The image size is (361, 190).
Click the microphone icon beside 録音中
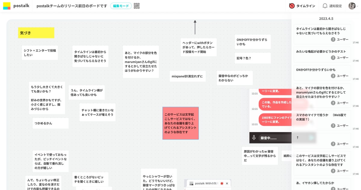coord(254,138)
